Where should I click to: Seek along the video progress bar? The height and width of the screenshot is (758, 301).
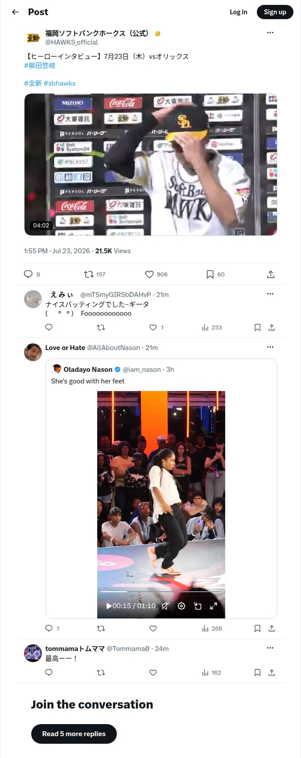pyautogui.click(x=161, y=591)
